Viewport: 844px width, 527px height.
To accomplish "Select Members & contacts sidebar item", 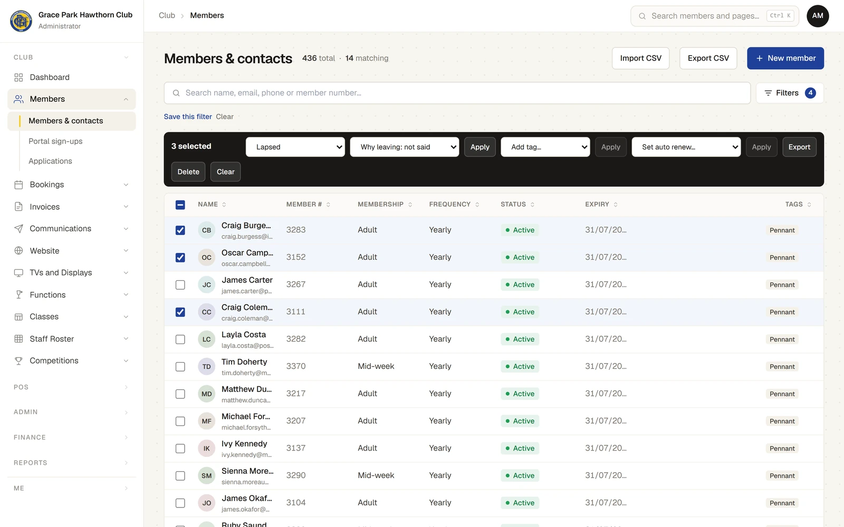I will click(x=72, y=121).
